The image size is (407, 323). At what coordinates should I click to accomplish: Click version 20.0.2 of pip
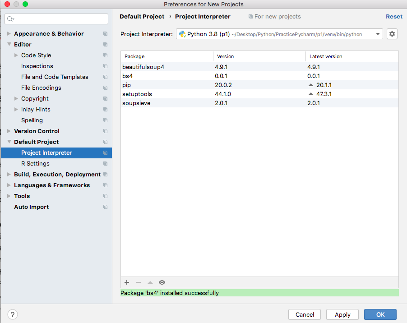click(x=223, y=85)
